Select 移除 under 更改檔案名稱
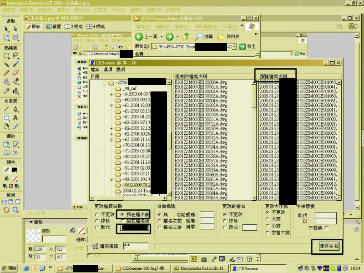The width and height of the screenshot is (364, 273). [x=102, y=221]
